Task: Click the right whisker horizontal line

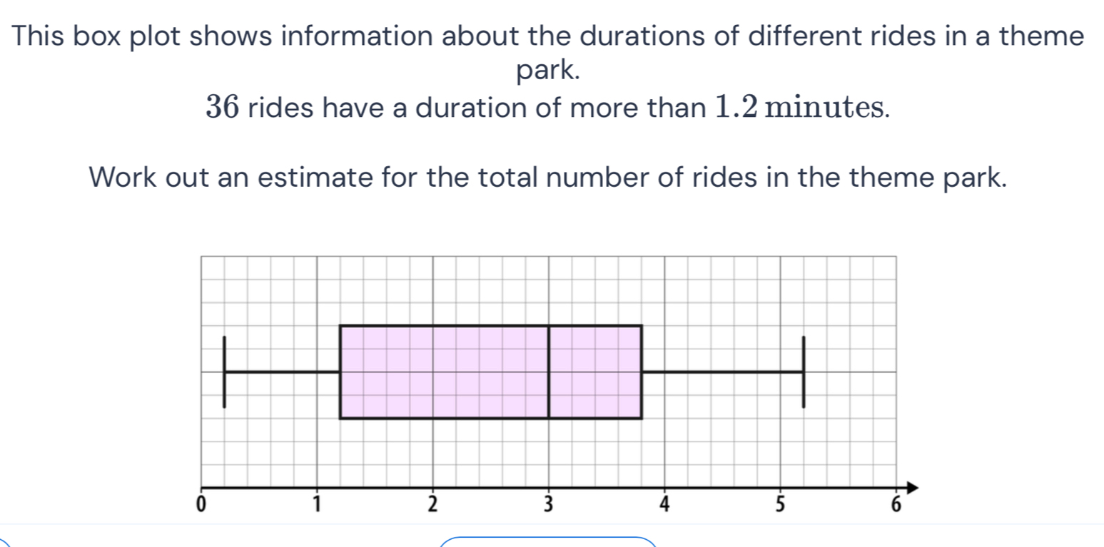Action: [722, 372]
